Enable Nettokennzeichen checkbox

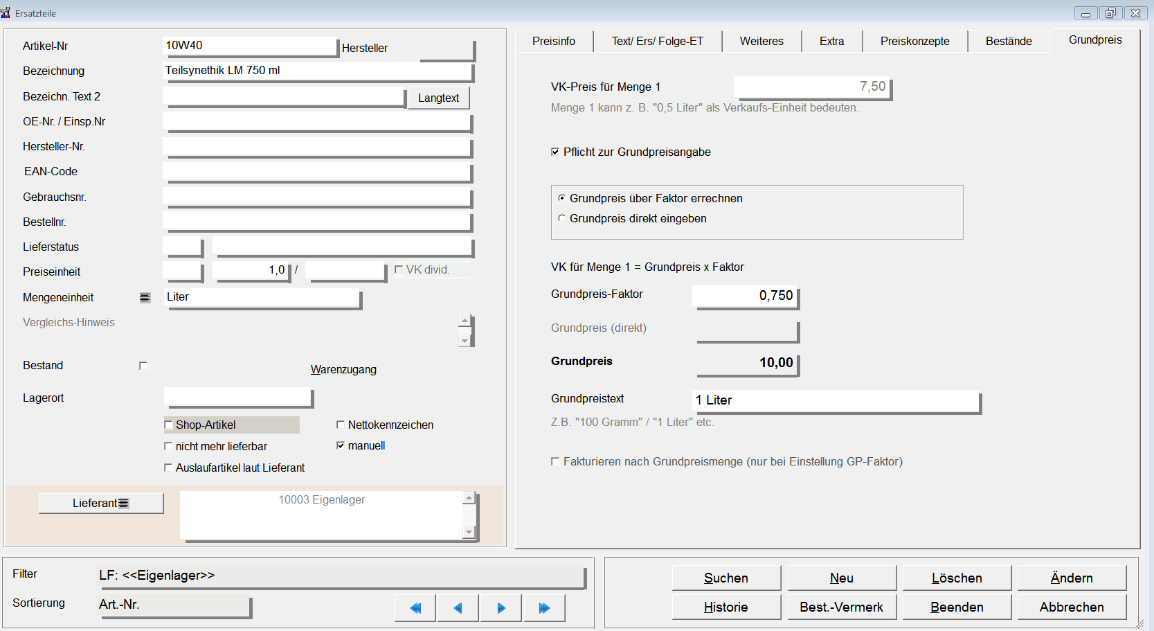[x=341, y=425]
